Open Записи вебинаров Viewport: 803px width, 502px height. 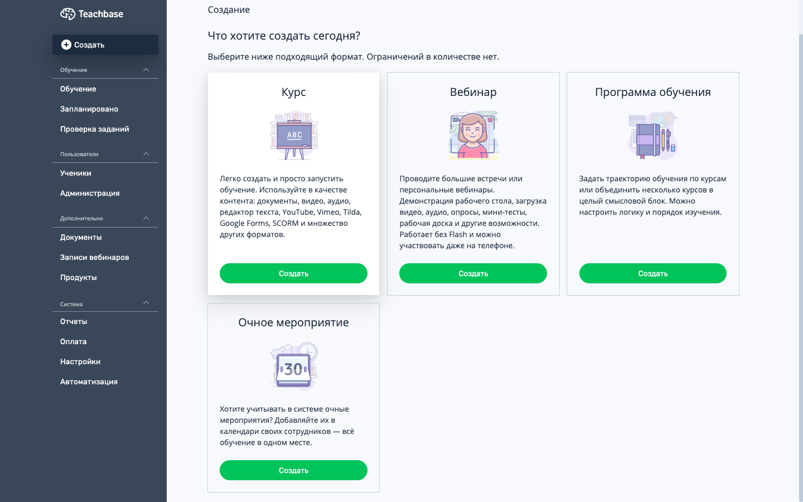click(x=94, y=257)
